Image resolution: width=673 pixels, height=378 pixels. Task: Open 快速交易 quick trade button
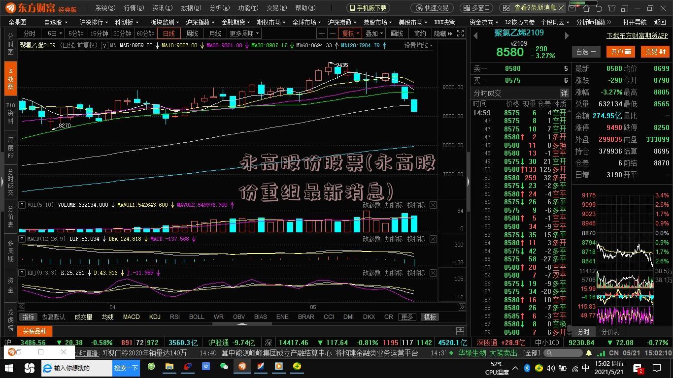click(432, 8)
